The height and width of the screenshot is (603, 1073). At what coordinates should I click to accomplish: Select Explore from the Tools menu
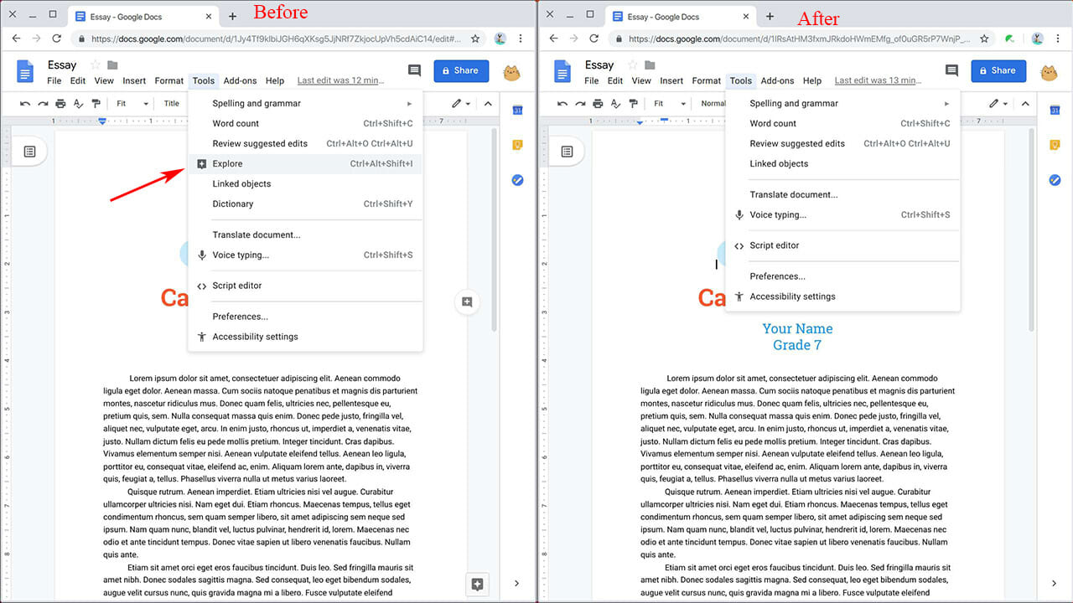coord(228,163)
